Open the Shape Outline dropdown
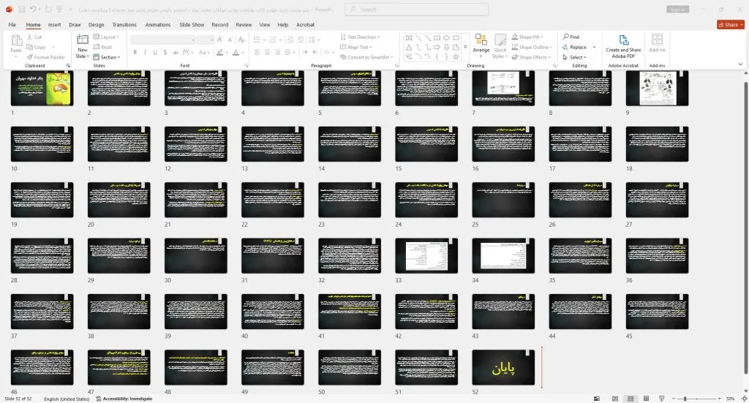 [532, 47]
